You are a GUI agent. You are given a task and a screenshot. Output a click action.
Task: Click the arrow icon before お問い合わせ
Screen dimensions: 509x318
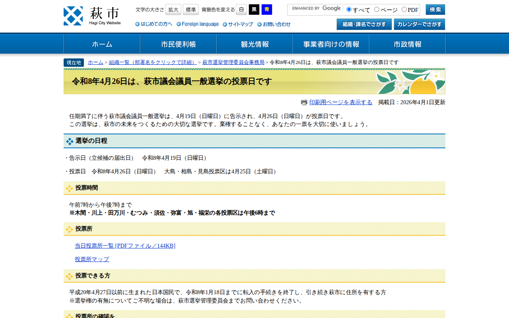pos(258,24)
